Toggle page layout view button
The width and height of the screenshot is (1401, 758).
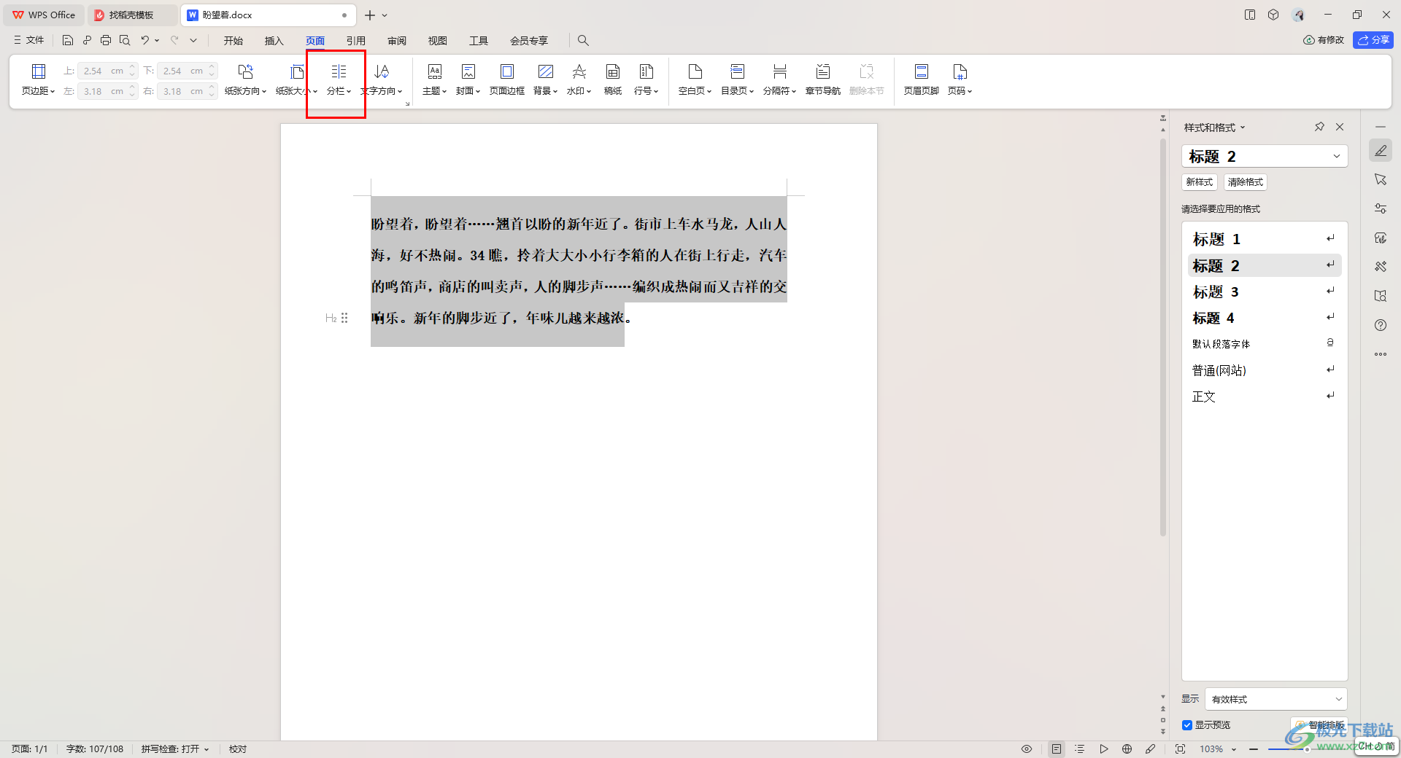[x=1057, y=749]
